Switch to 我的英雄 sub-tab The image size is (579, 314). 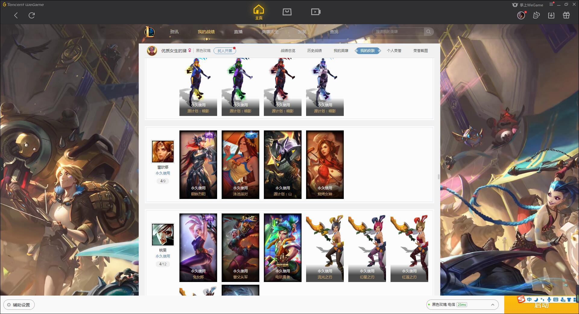(341, 51)
